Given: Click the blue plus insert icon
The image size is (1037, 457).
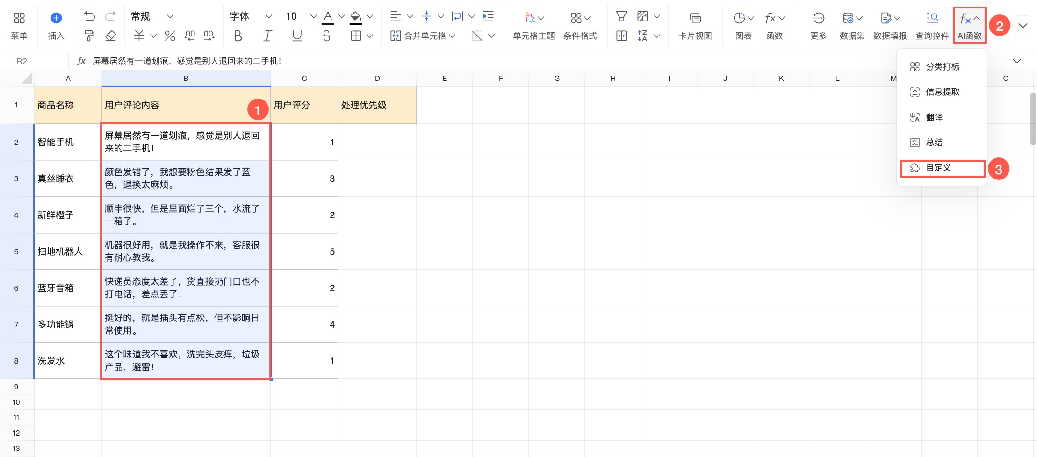Looking at the screenshot, I should tap(56, 18).
